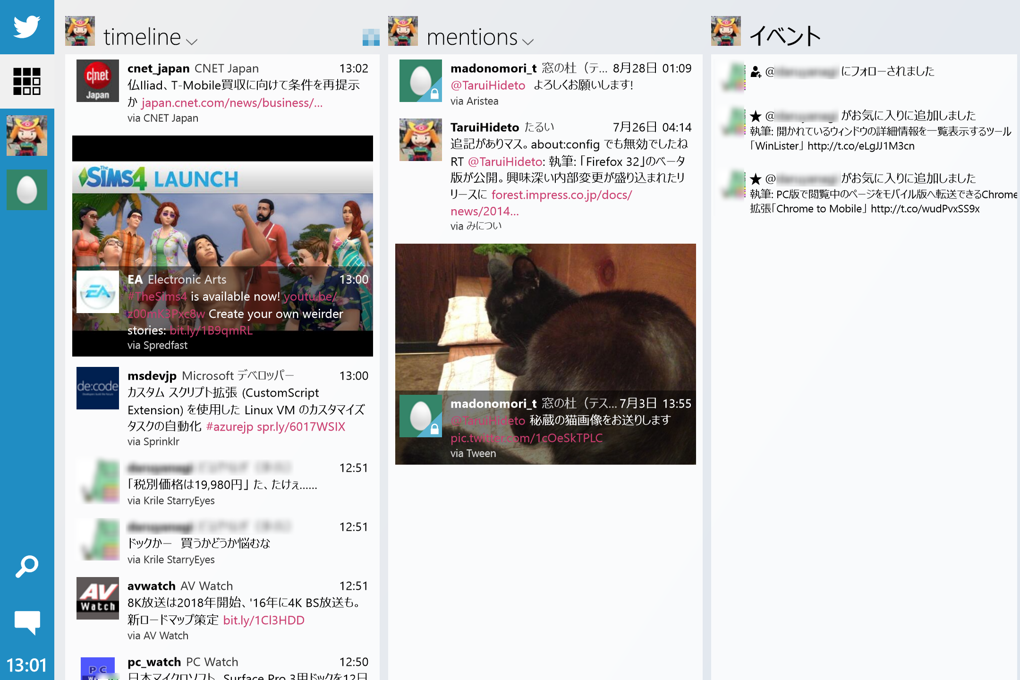Open search using the magnifier icon
This screenshot has height=680, width=1020.
point(26,565)
